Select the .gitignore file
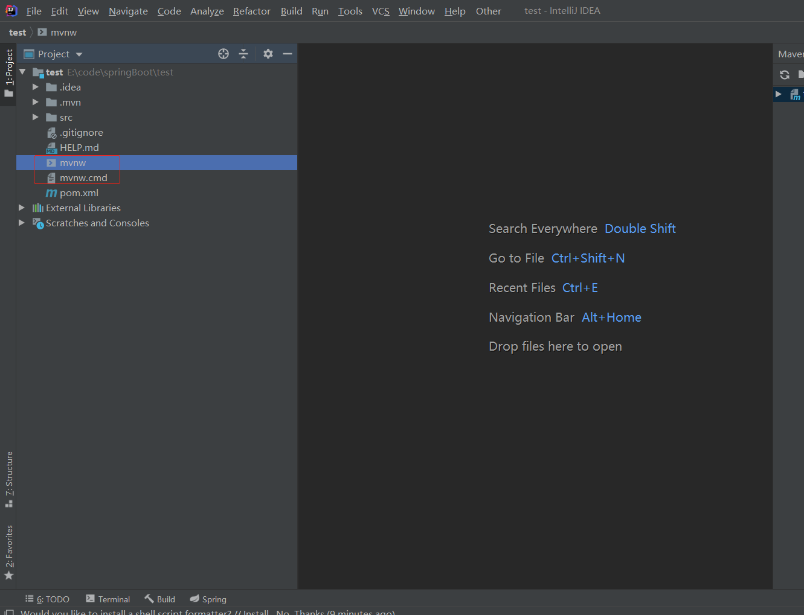804x615 pixels. click(x=81, y=132)
